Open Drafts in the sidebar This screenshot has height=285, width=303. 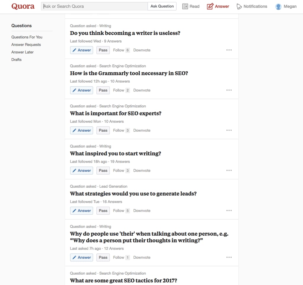coord(17,59)
